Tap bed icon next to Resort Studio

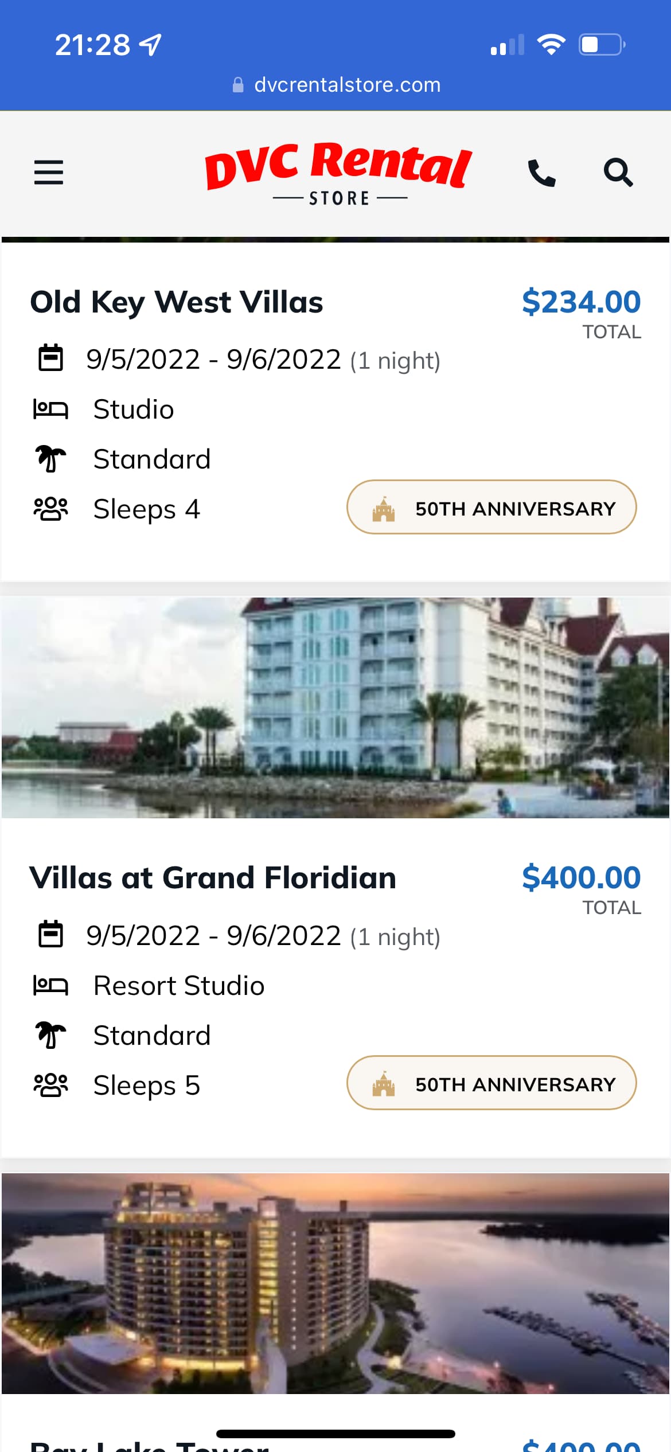[50, 986]
